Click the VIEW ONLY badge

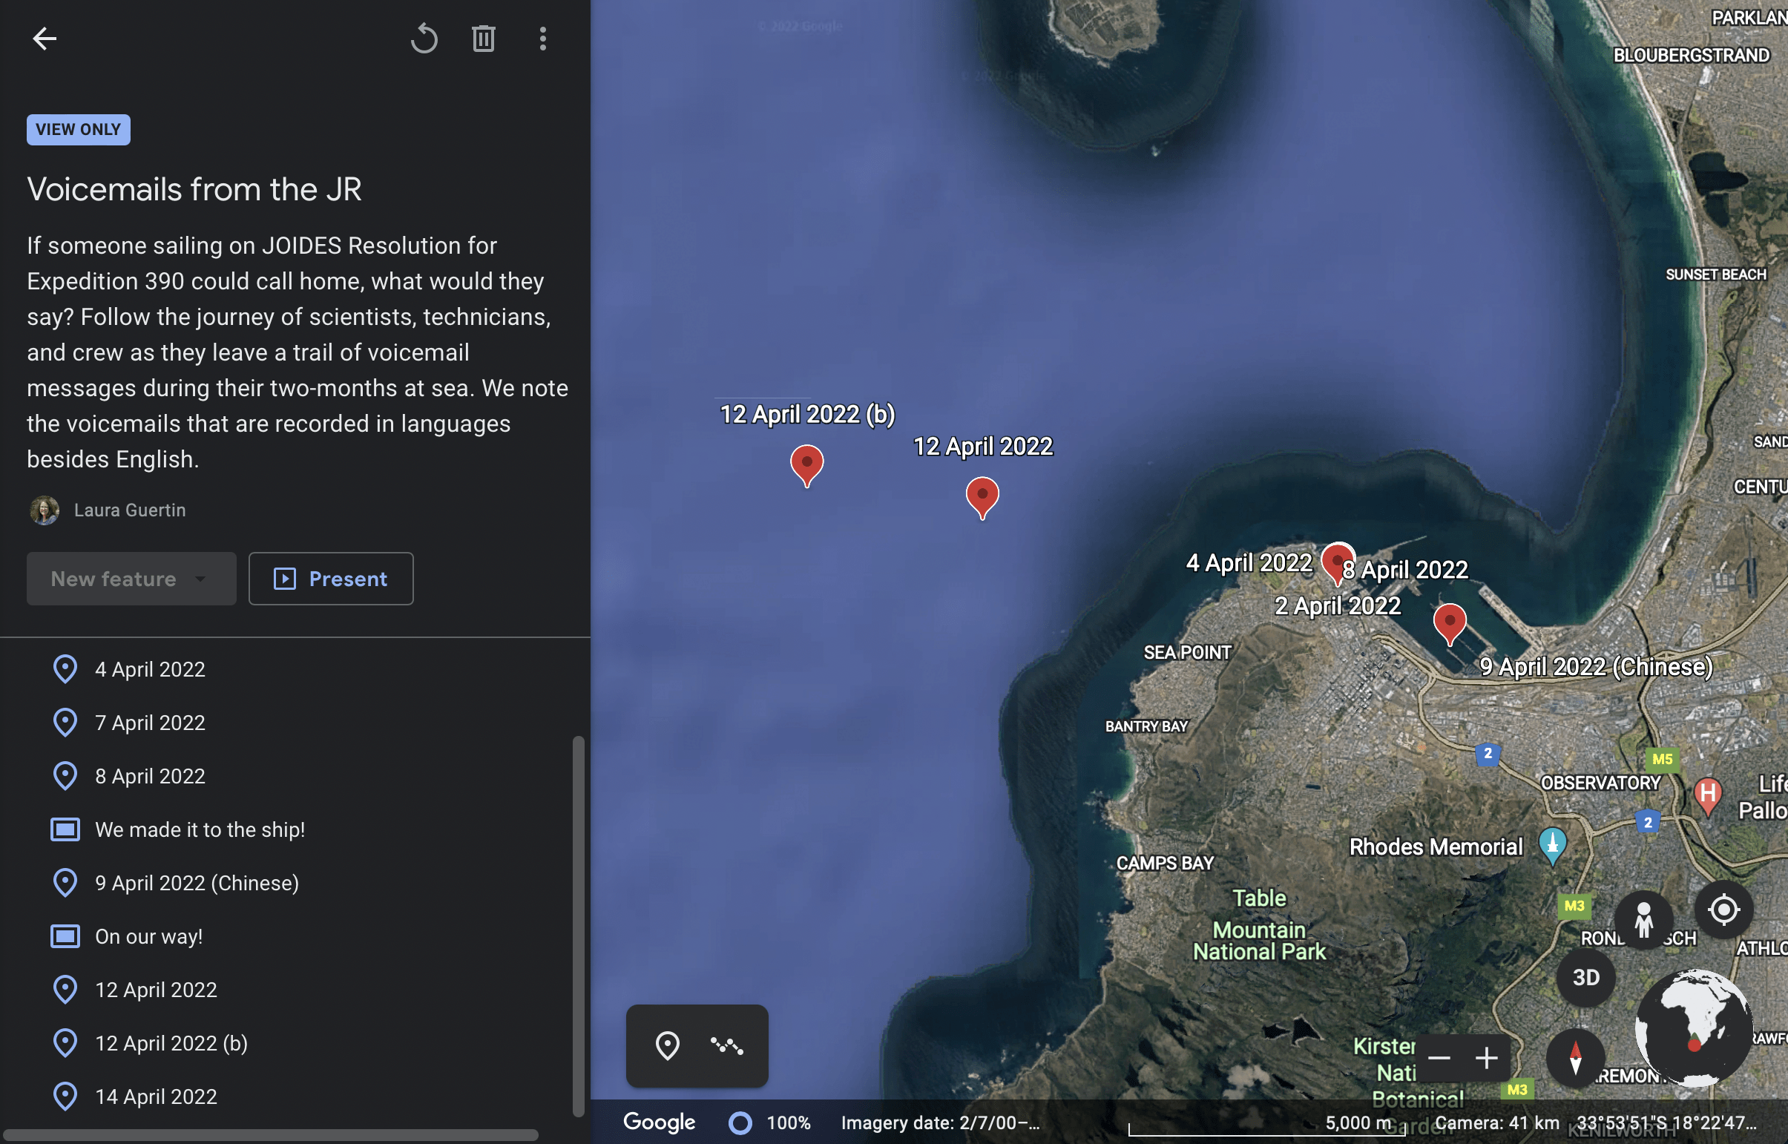(x=79, y=129)
